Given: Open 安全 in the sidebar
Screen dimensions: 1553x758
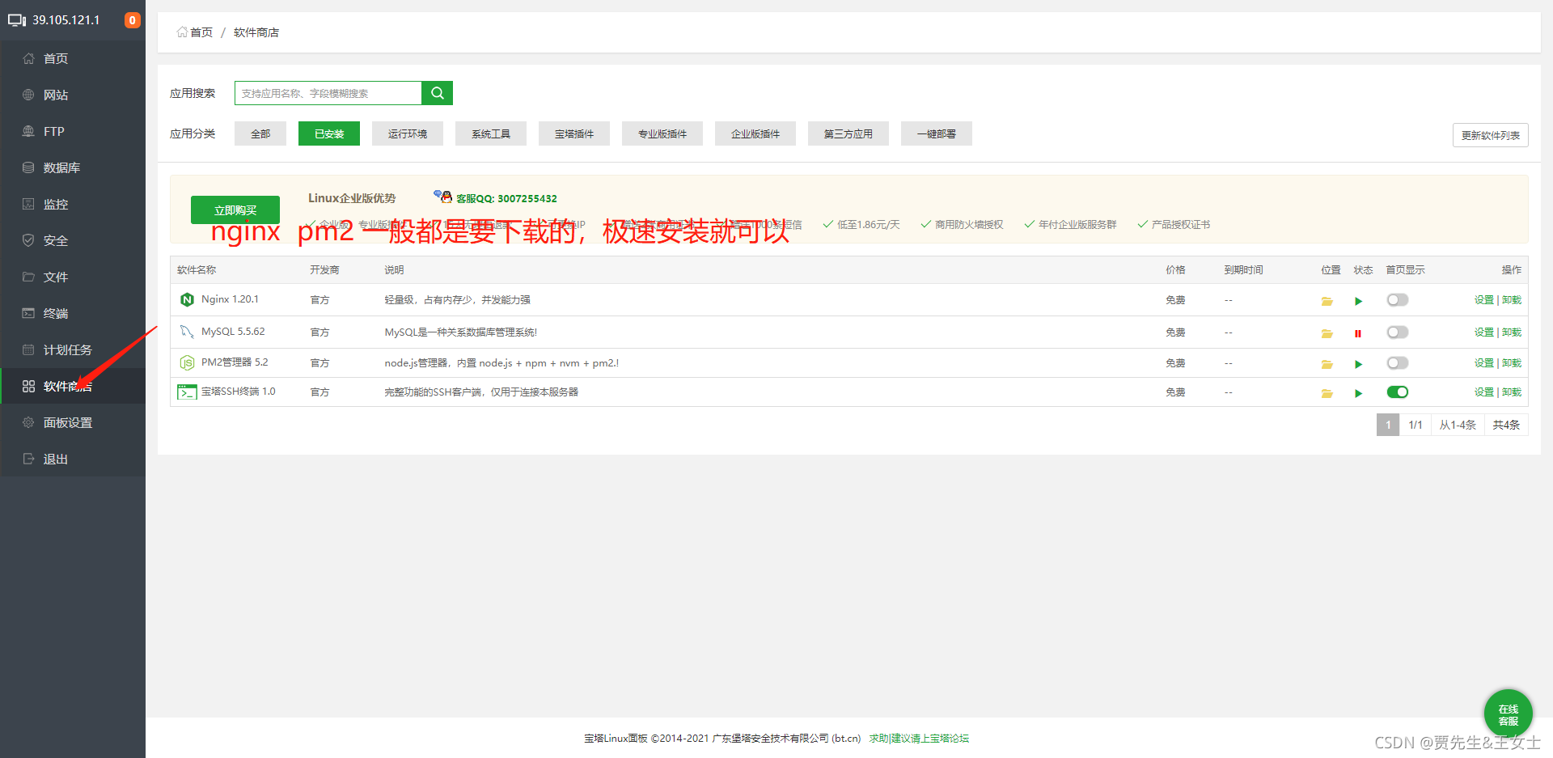Looking at the screenshot, I should pyautogui.click(x=73, y=240).
